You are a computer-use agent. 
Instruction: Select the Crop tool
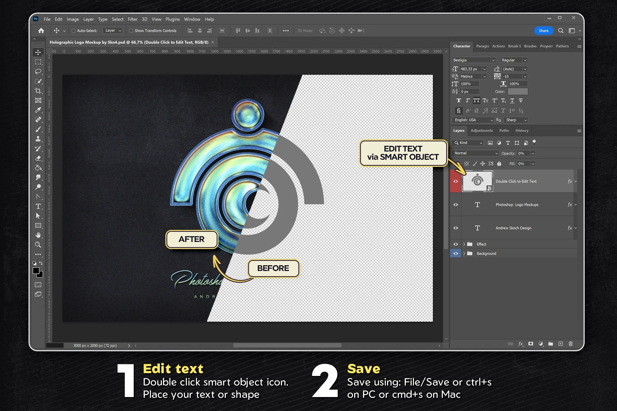click(x=38, y=91)
